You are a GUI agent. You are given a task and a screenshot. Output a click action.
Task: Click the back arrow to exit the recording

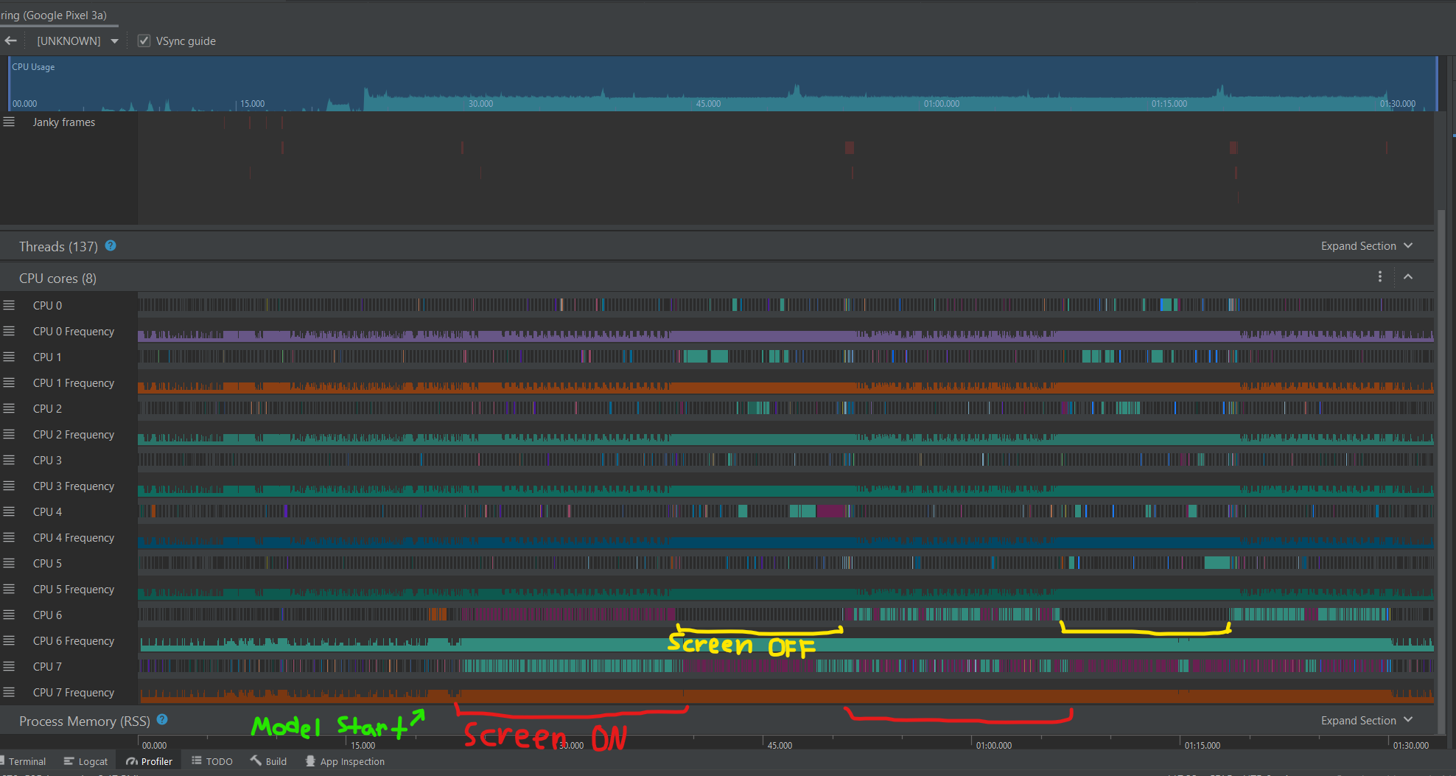pos(10,41)
